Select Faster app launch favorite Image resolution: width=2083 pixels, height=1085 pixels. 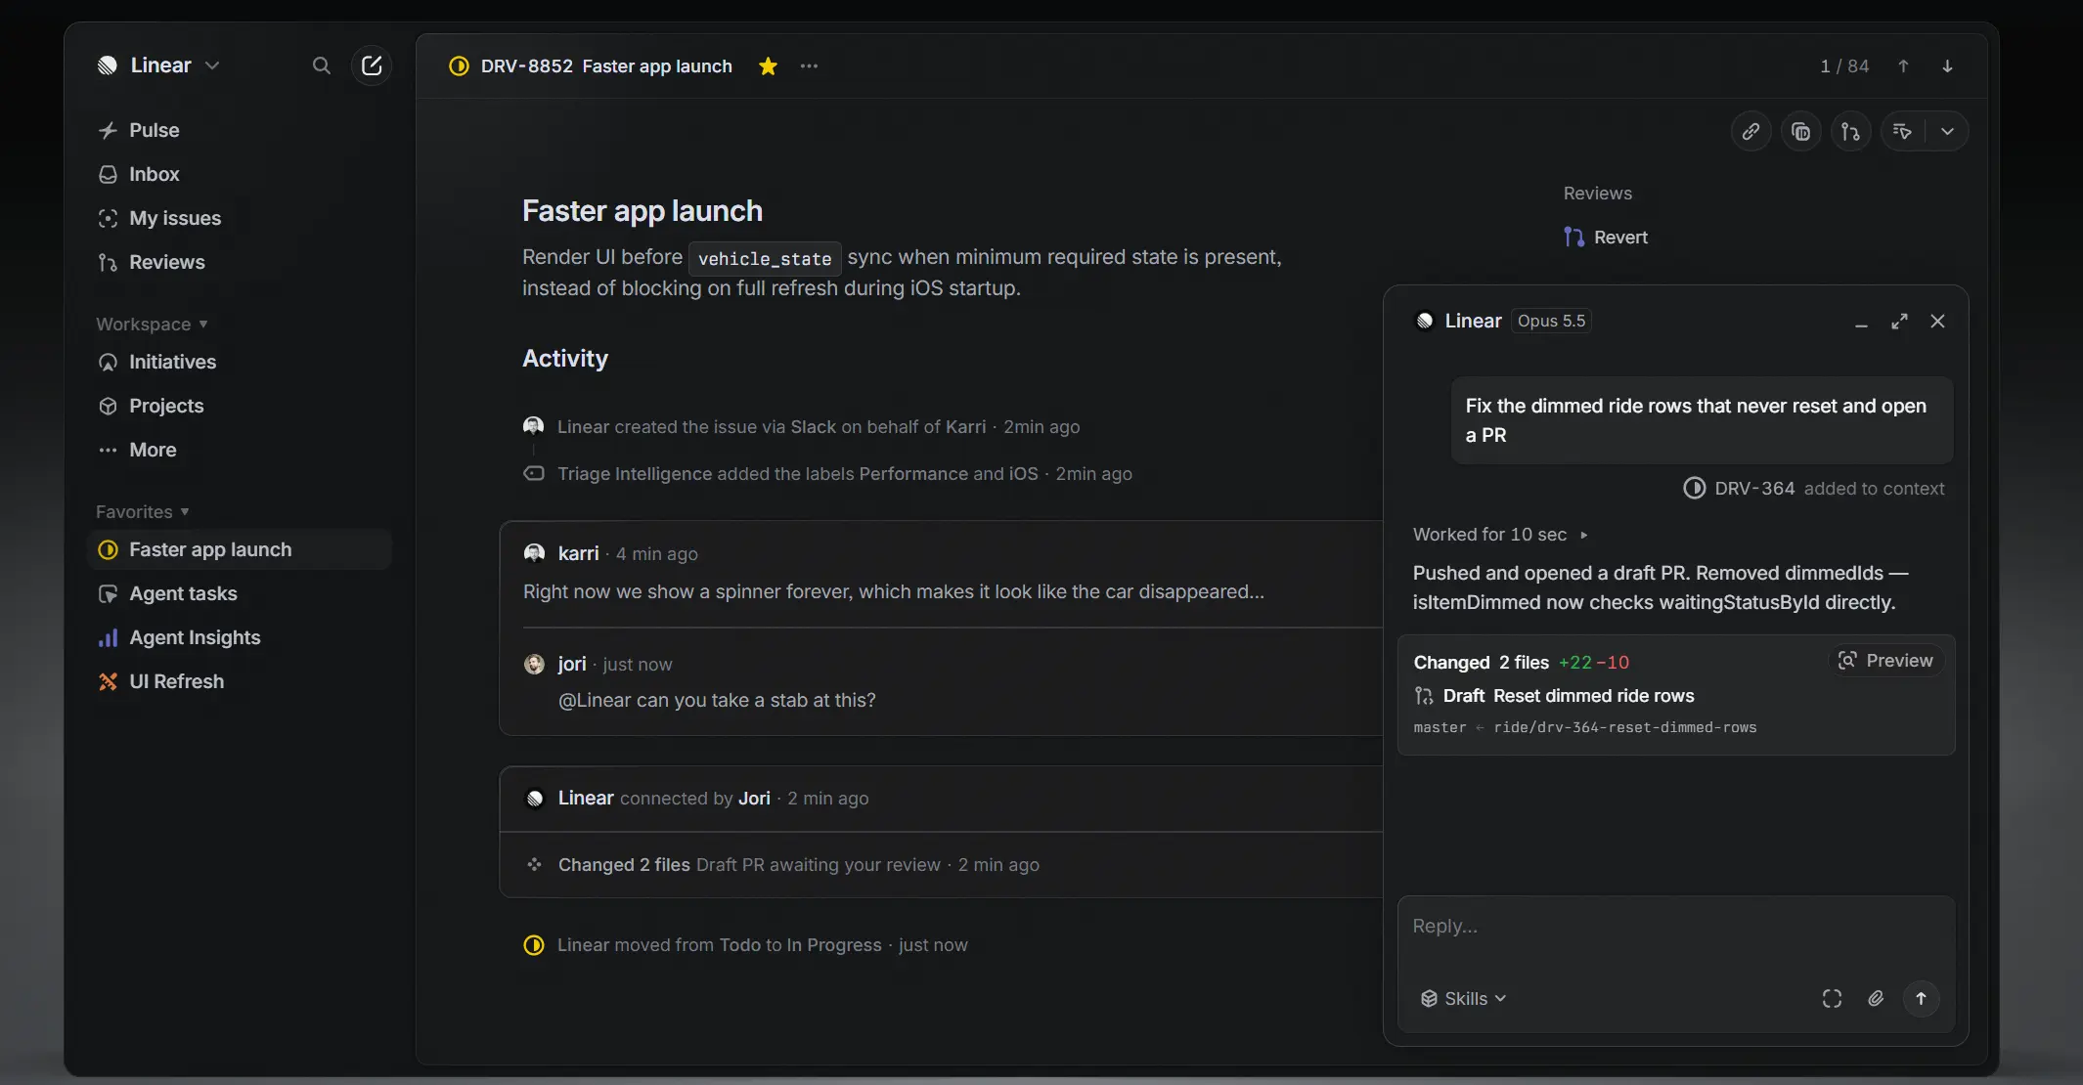(x=240, y=549)
